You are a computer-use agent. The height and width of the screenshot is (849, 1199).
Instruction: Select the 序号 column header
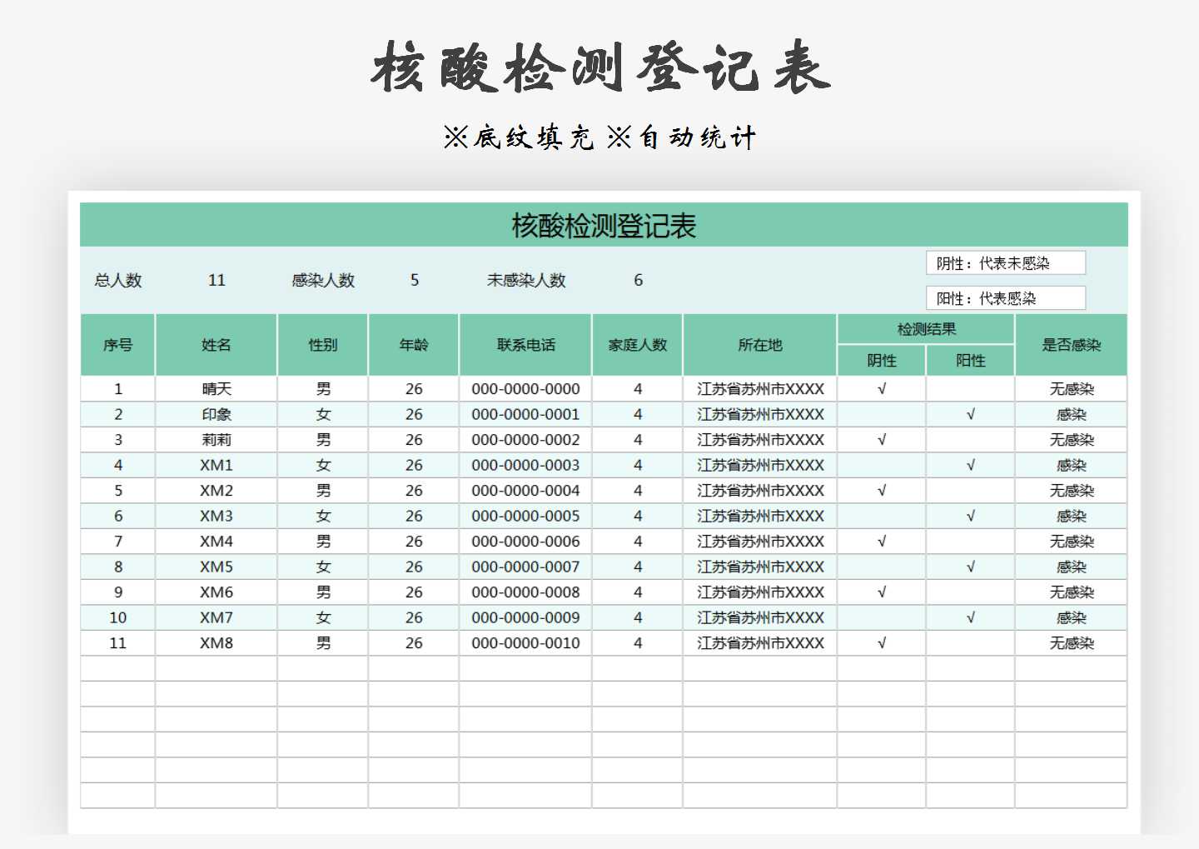tap(117, 344)
